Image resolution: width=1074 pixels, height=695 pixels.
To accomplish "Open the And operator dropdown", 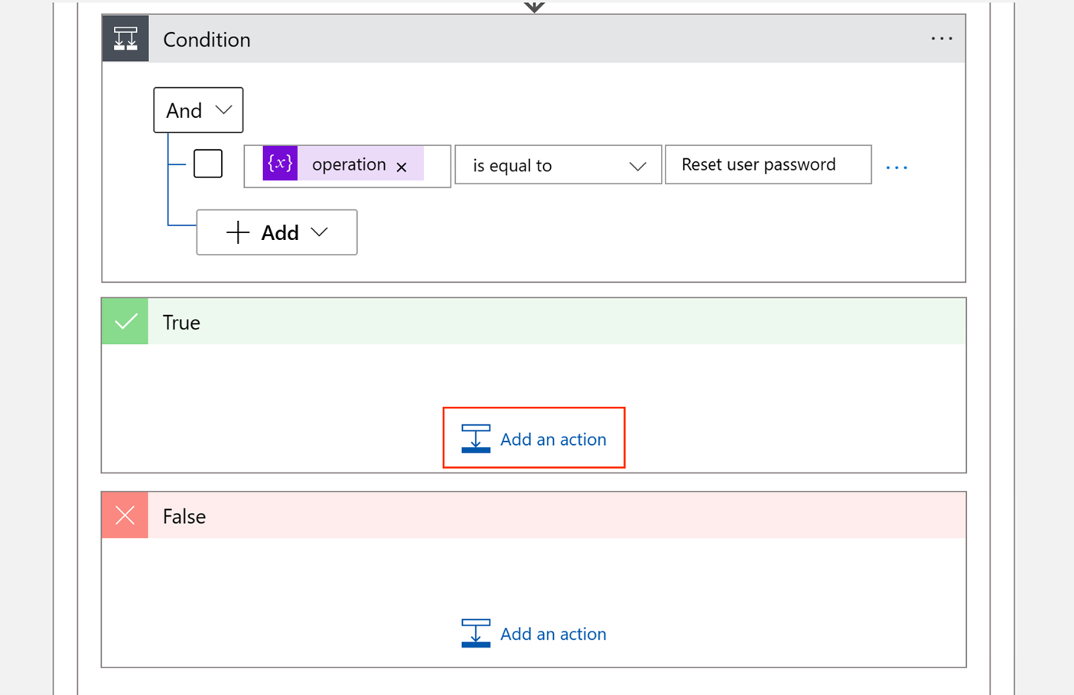I will [x=198, y=110].
